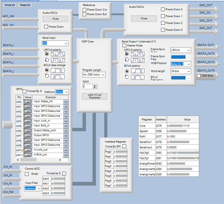Image resolution: width=224 pixels, height=204 pixels.
Task: Enable the Control ADC checkbox
Action: [x=27, y=174]
